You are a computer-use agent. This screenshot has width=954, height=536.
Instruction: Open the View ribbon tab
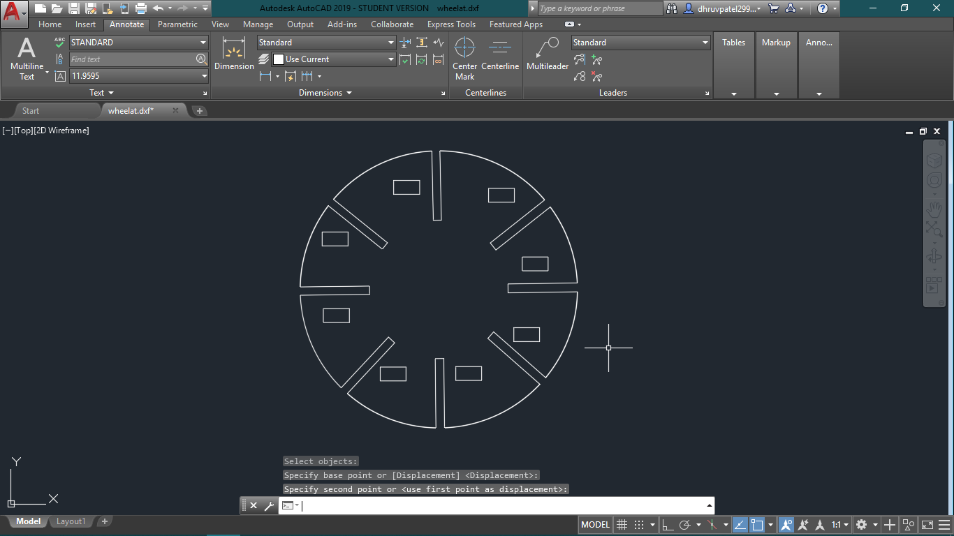220,24
